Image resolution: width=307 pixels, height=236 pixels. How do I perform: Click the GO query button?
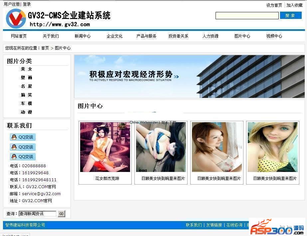click(61, 214)
